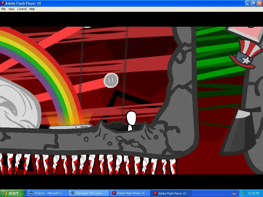Click the white stick-figure character
The image size is (263, 197).
coord(131,121)
